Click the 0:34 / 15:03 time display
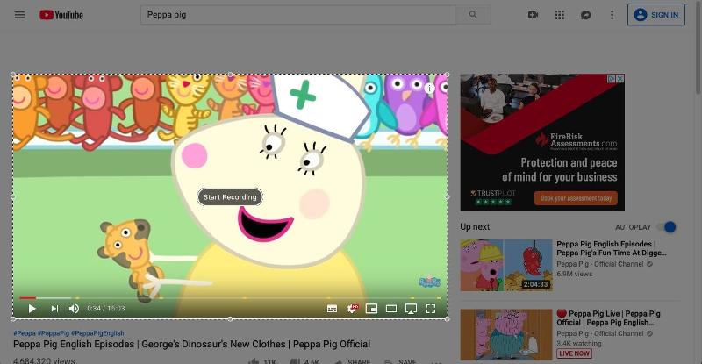 tap(105, 309)
